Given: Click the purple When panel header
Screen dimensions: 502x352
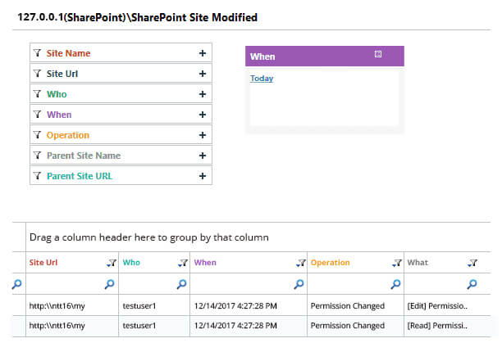Looking at the screenshot, I should [x=325, y=56].
